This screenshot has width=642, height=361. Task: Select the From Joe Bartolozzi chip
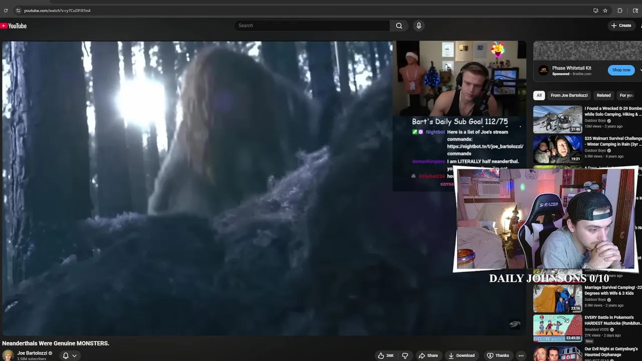click(569, 95)
